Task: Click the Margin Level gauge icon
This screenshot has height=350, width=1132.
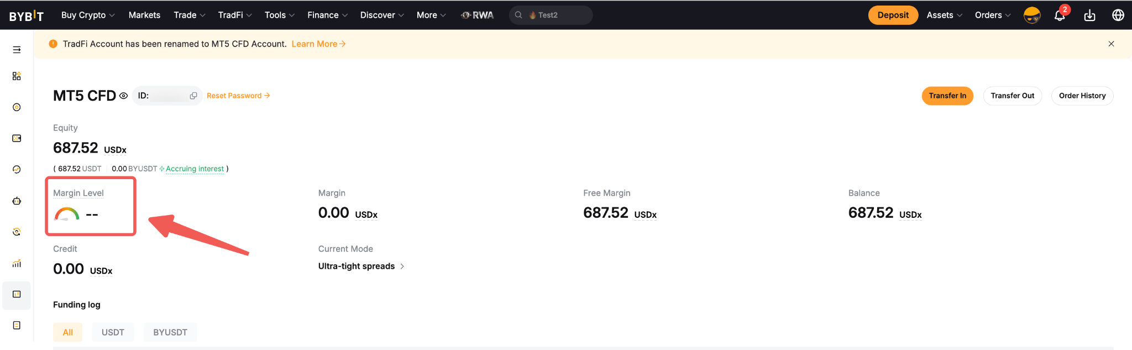Action: (67, 214)
